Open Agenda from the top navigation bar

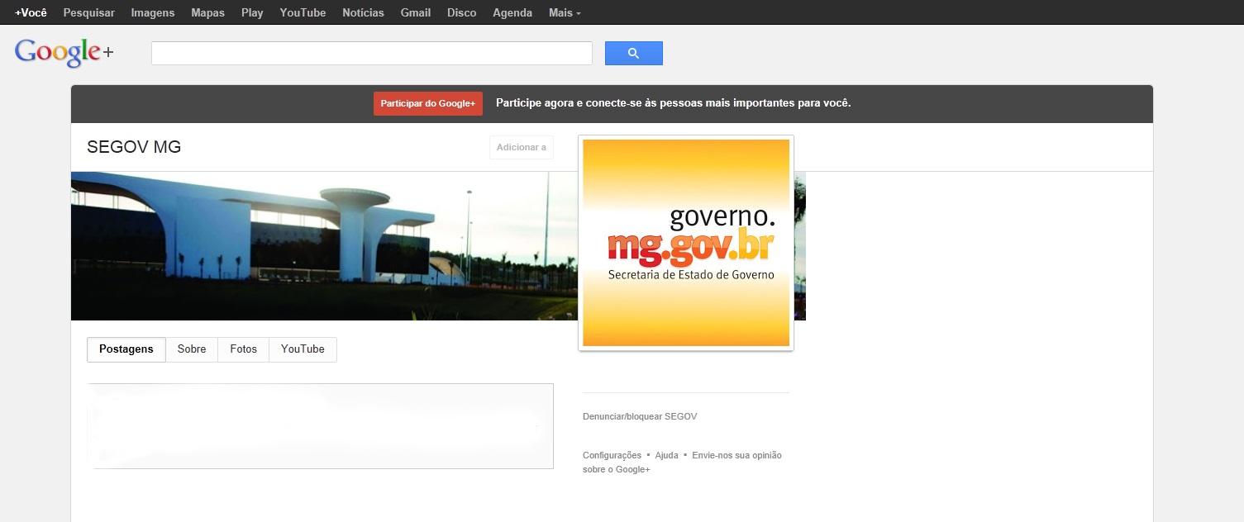[x=512, y=13]
